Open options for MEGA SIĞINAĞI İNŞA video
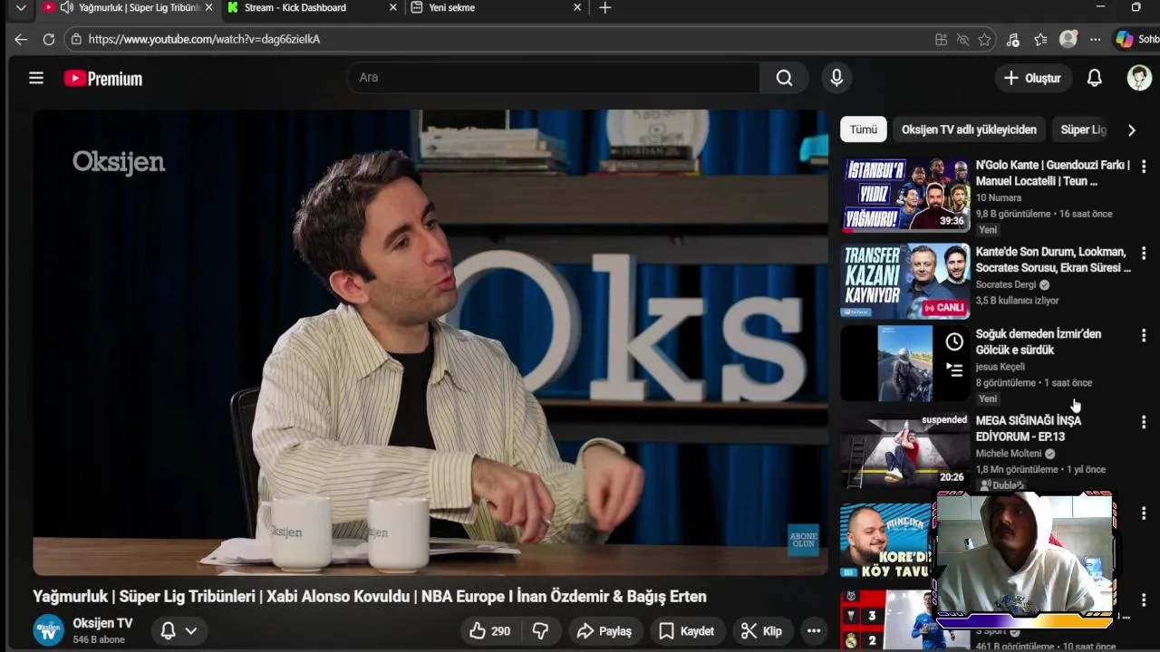This screenshot has height=652, width=1160. point(1144,423)
